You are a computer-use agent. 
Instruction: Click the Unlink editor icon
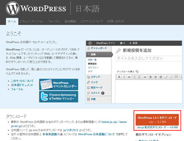click(171, 77)
